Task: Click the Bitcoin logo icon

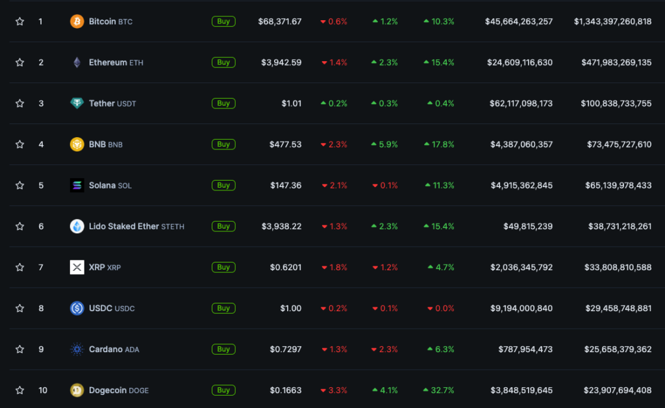Action: [77, 21]
